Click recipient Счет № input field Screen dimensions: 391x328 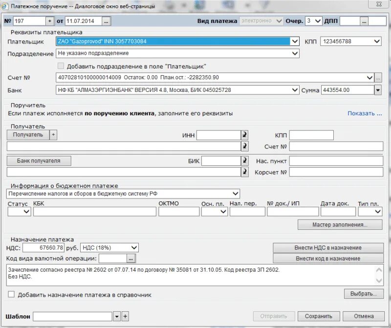click(x=336, y=147)
